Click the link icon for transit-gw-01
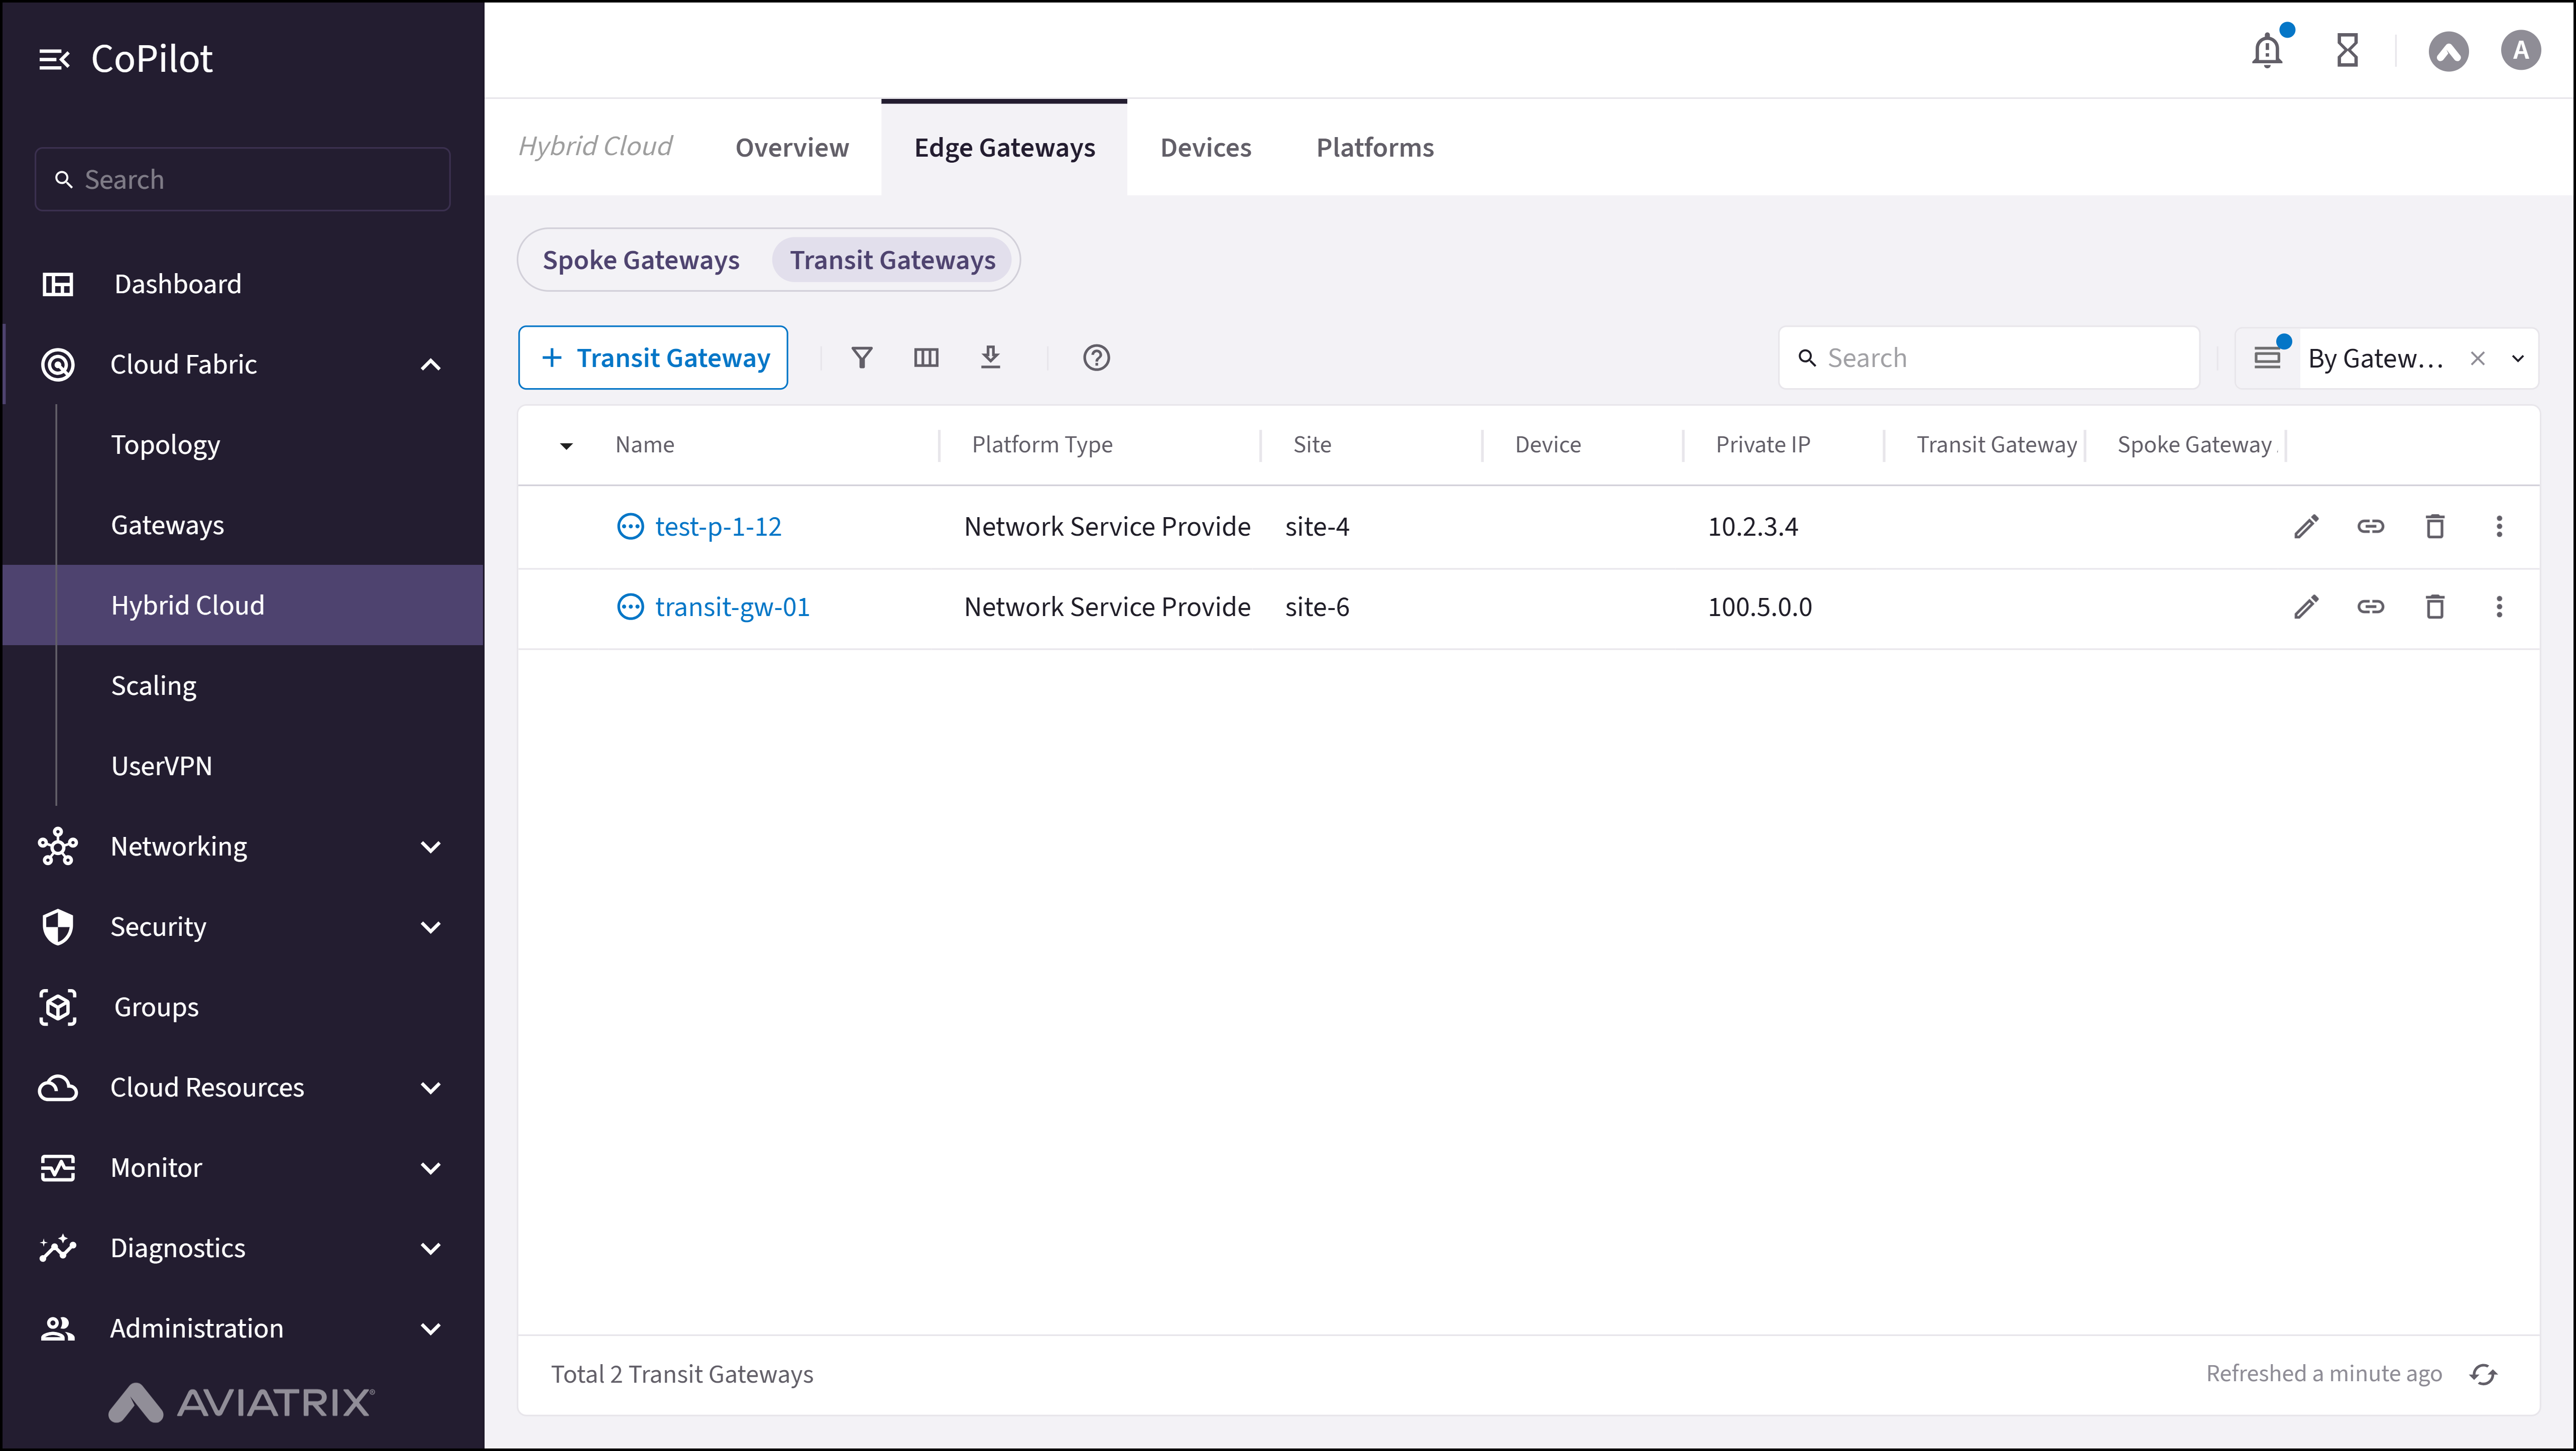 tap(2371, 607)
